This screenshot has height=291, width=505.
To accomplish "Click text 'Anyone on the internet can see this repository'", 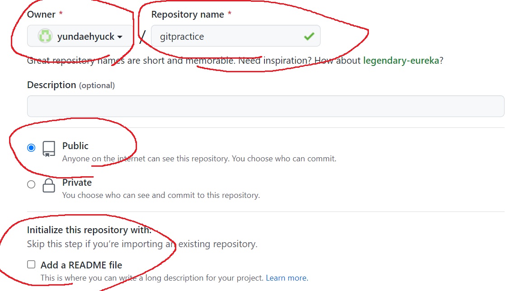I will click(x=145, y=159).
